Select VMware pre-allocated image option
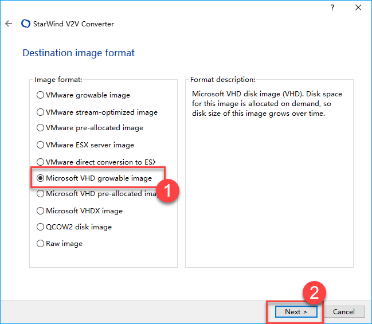Screen dimensions: 372x324 click(90, 128)
